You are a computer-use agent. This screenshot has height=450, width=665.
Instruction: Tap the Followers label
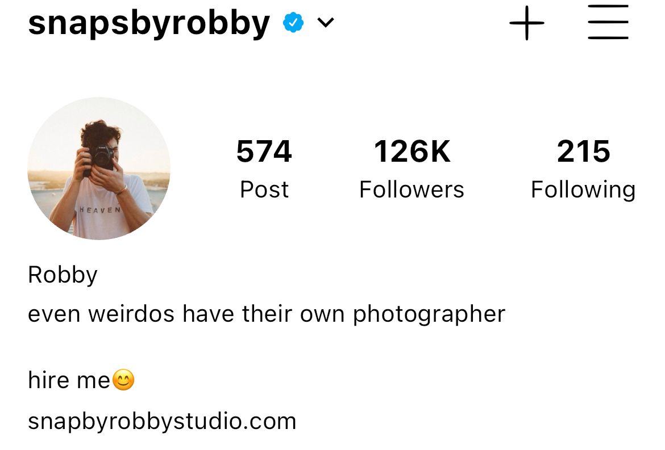[x=412, y=189]
